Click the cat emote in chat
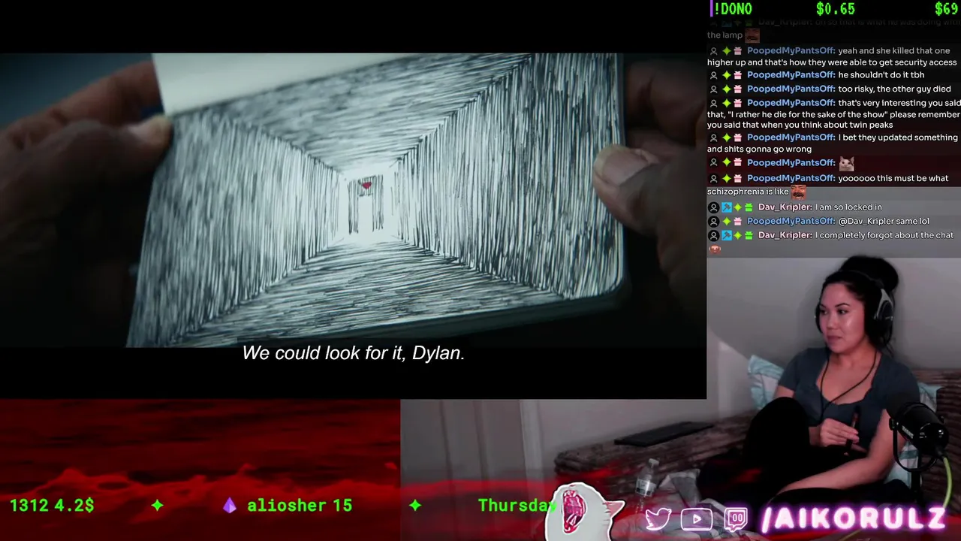Image resolution: width=961 pixels, height=541 pixels. pos(847,163)
